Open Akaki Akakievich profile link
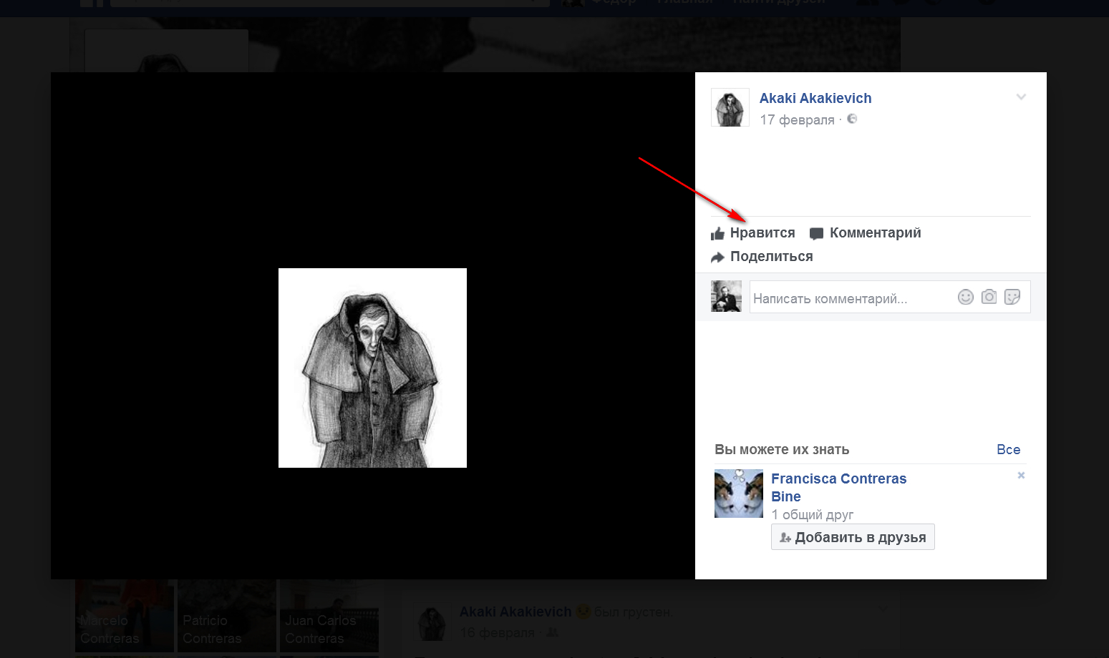Screen dimensions: 1109x658 (x=815, y=99)
